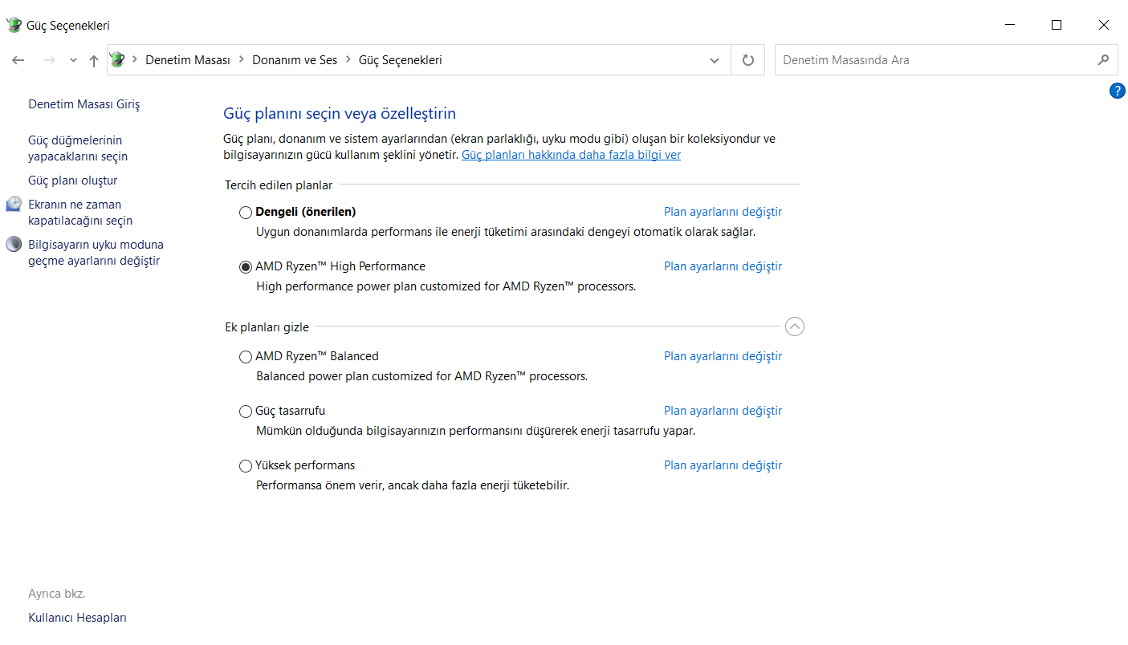Click the power options icon in address bar
Screen dimensions: 1128x645
pos(118,60)
